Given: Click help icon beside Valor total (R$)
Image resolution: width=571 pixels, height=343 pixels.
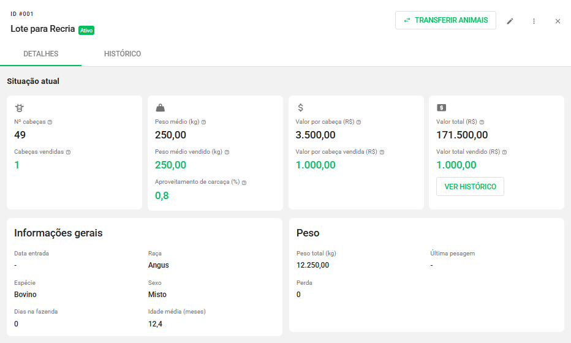Looking at the screenshot, I should (482, 122).
